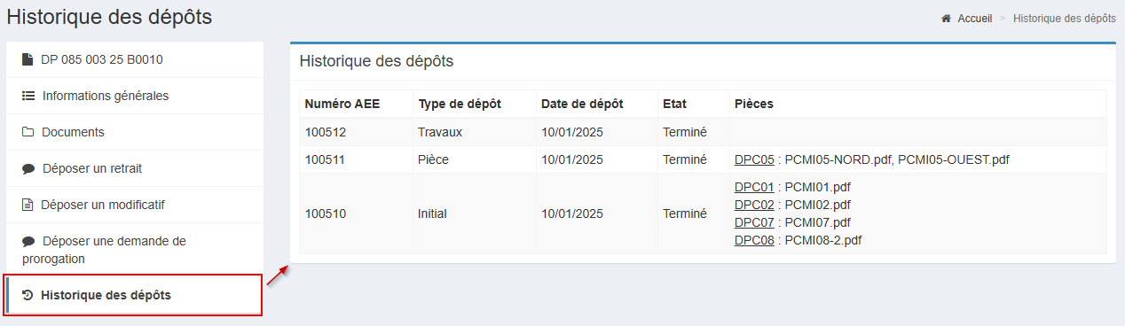
Task: Click the Date de dépôt column header
Action: point(582,104)
